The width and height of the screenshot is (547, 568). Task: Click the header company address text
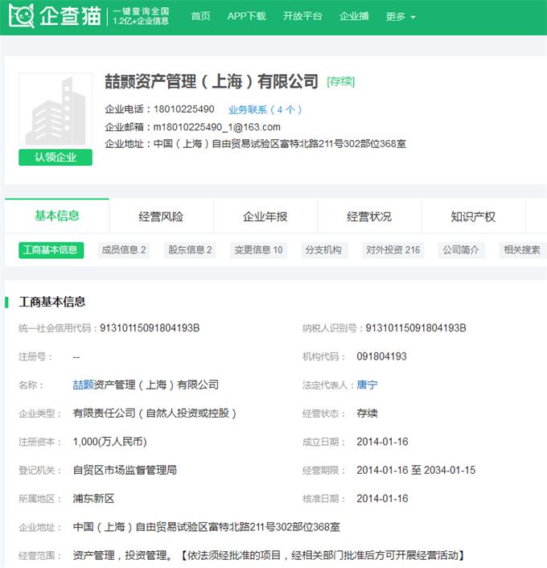(280, 144)
